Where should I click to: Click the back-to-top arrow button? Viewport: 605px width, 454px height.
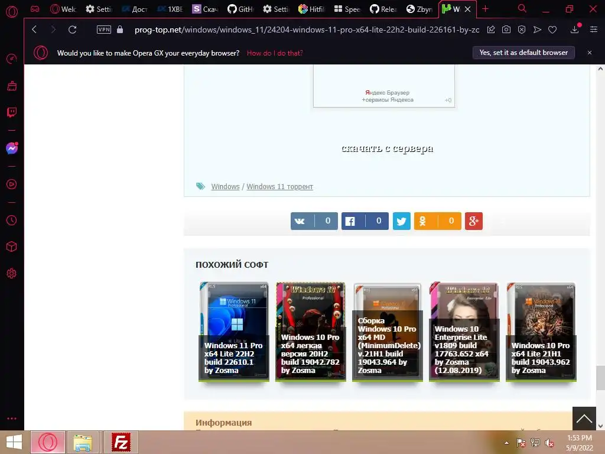[584, 418]
